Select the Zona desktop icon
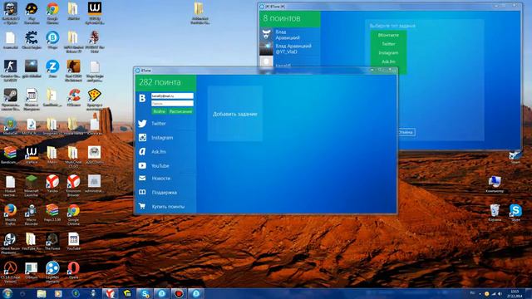This screenshot has height=299, width=532. click(x=52, y=69)
